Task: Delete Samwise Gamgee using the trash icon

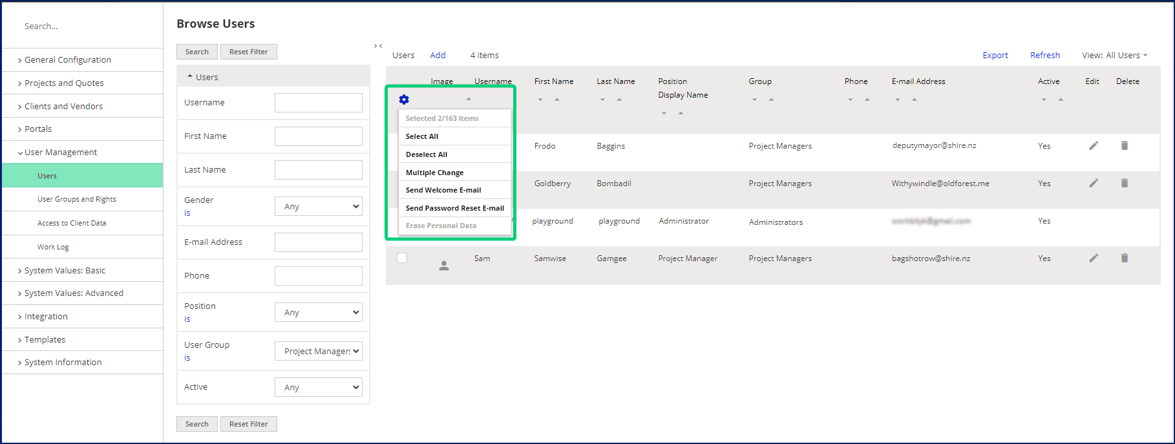Action: (x=1125, y=258)
